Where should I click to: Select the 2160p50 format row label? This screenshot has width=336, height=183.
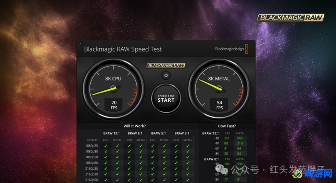92,180
